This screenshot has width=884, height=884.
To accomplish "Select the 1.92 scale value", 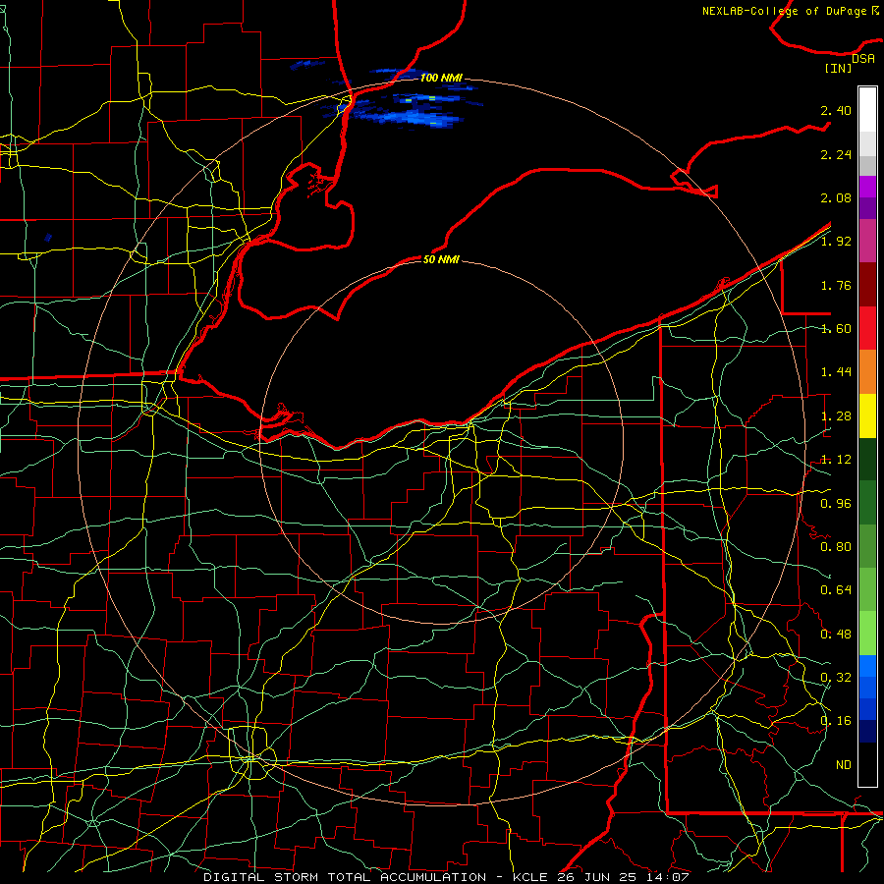I will (836, 242).
